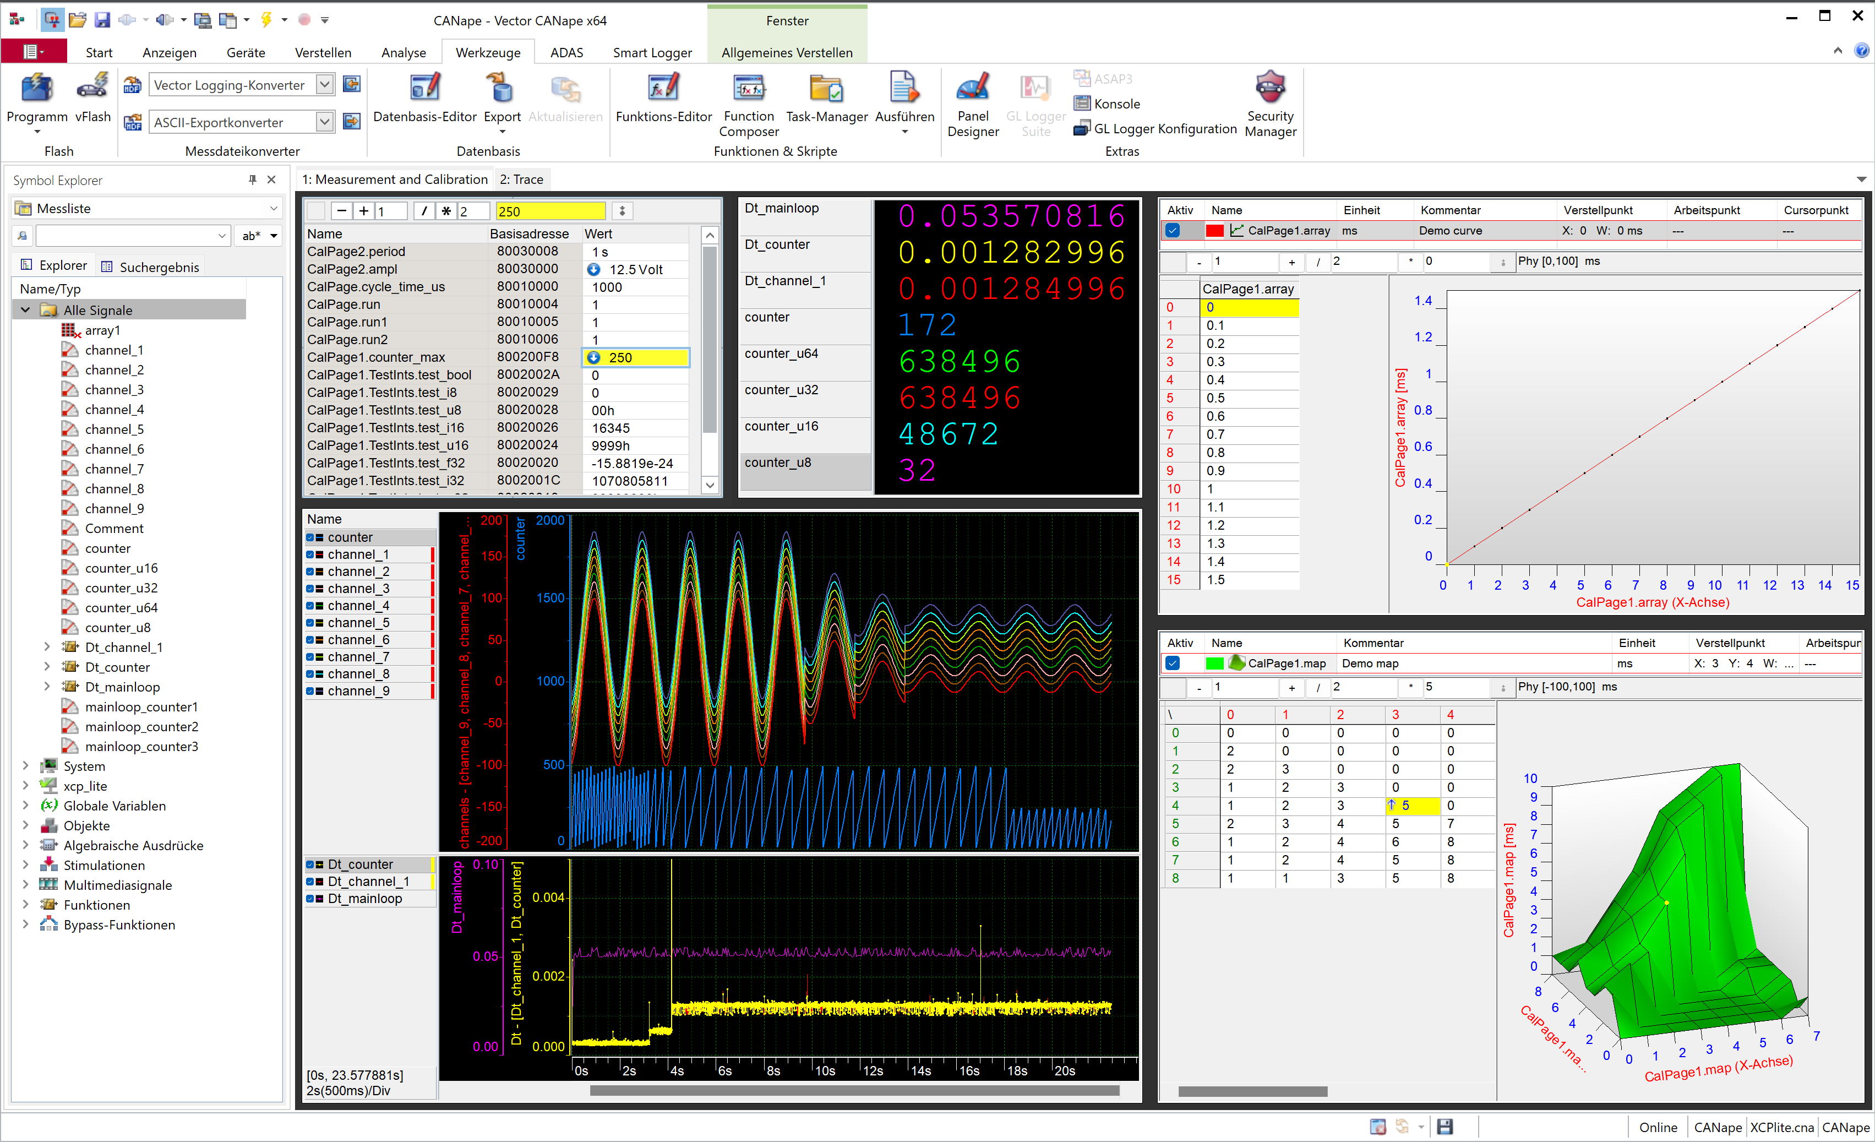Image resolution: width=1875 pixels, height=1142 pixels.
Task: Open the ASCII-Exportkonverter dropdown
Action: (325, 121)
